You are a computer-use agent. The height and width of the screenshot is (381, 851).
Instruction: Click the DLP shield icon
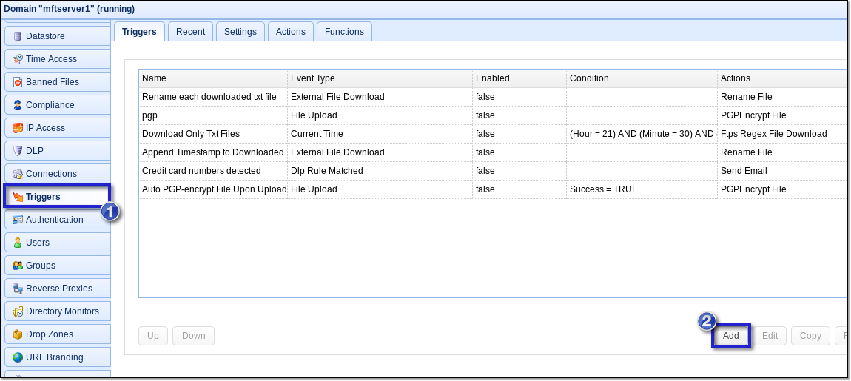pos(18,151)
